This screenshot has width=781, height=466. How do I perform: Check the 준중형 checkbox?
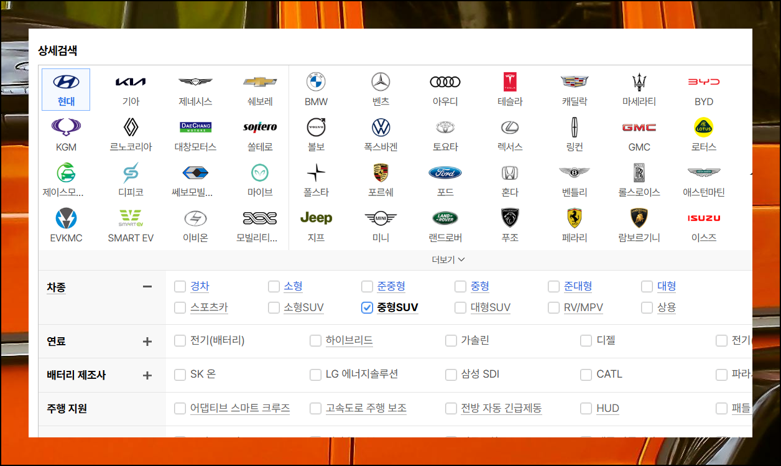click(367, 287)
